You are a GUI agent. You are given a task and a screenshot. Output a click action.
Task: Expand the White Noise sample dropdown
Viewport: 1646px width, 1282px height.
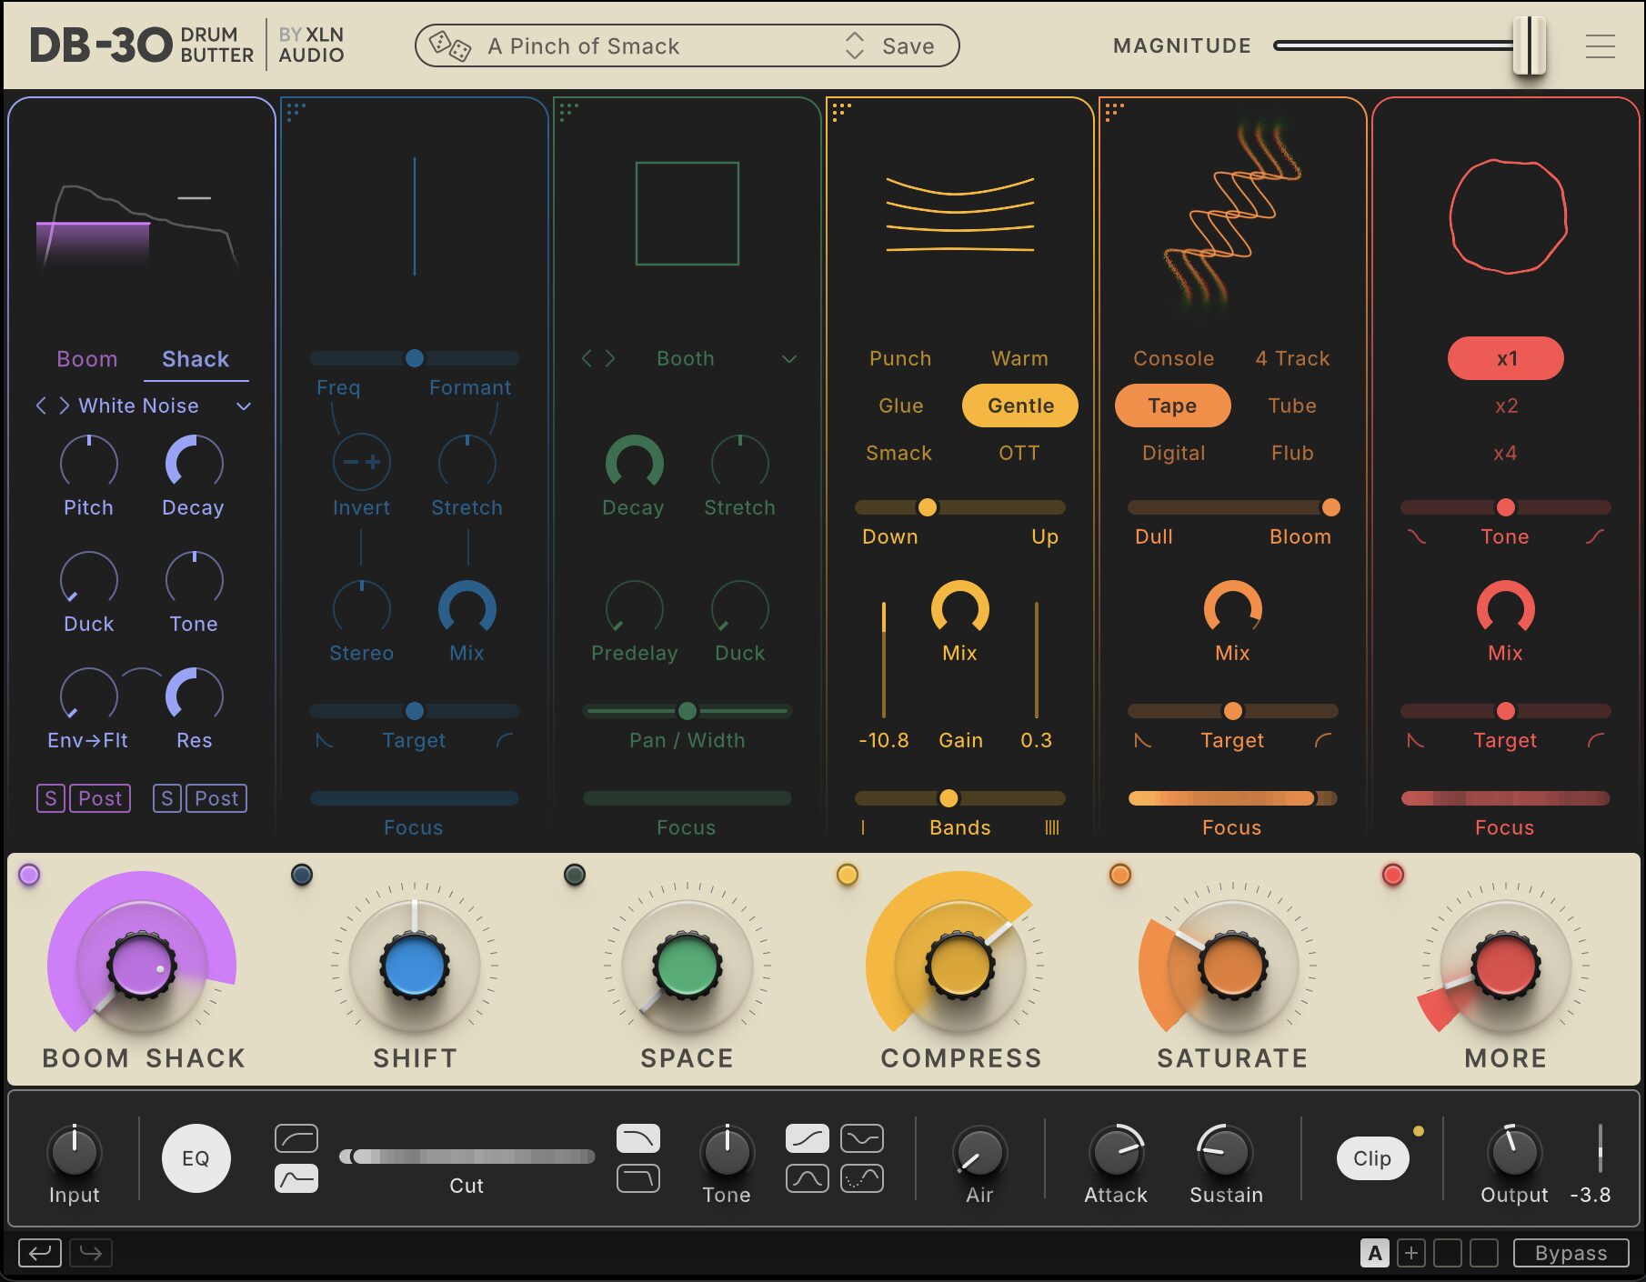[x=244, y=406]
